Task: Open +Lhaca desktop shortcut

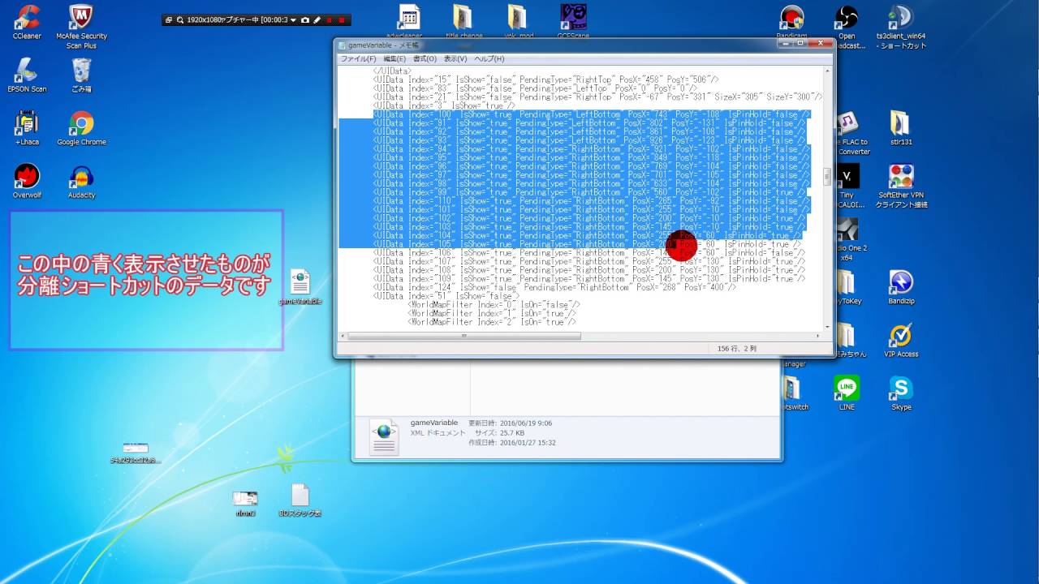Action: 27,128
